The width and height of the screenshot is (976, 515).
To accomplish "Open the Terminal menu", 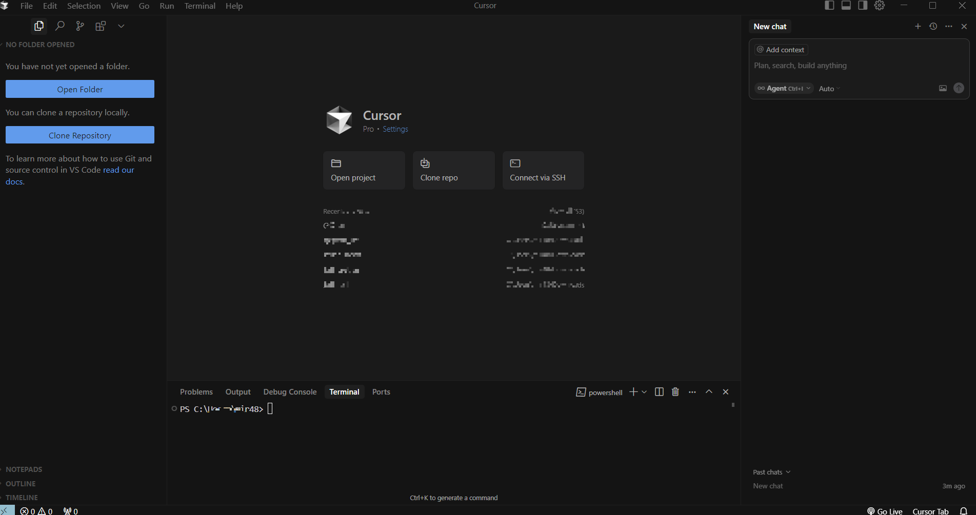I will [x=200, y=6].
